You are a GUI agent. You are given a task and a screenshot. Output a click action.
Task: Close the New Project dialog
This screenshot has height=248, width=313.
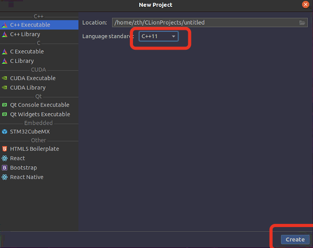(x=306, y=4)
